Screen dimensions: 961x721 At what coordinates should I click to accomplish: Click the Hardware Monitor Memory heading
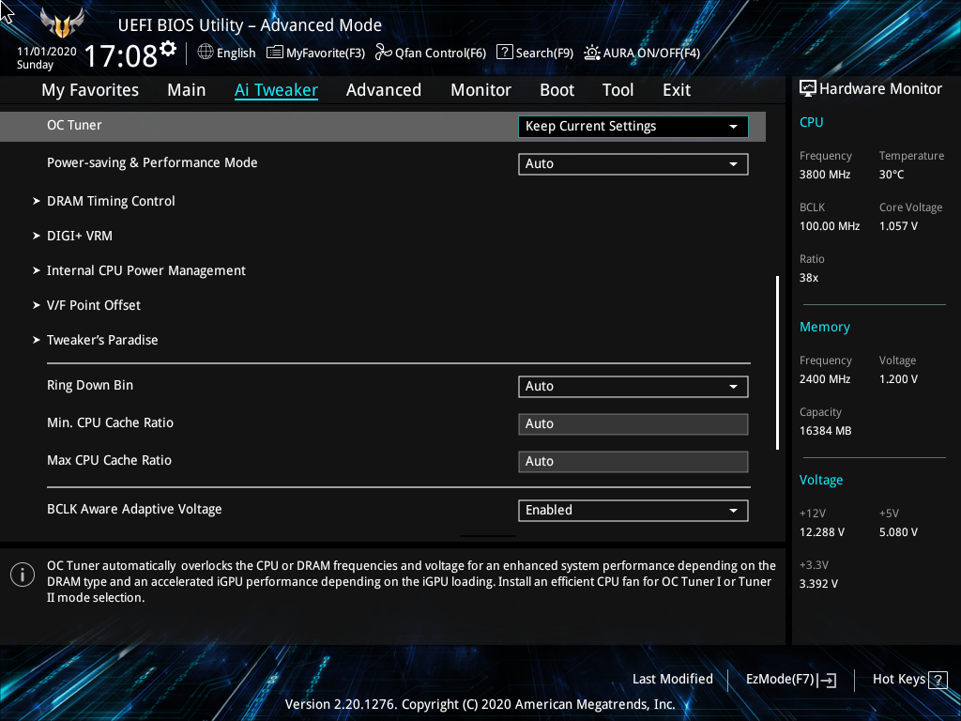[824, 328]
